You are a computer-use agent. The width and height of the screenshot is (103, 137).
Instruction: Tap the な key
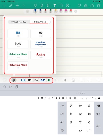pos(80,114)
